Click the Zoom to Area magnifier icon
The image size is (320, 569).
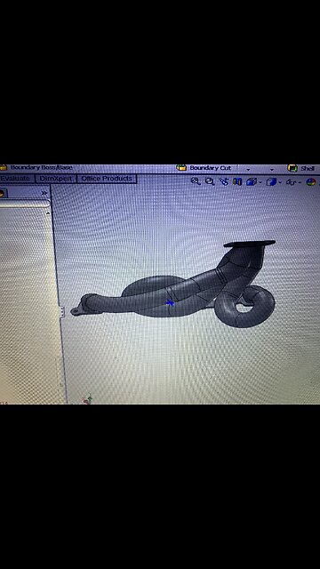(210, 181)
